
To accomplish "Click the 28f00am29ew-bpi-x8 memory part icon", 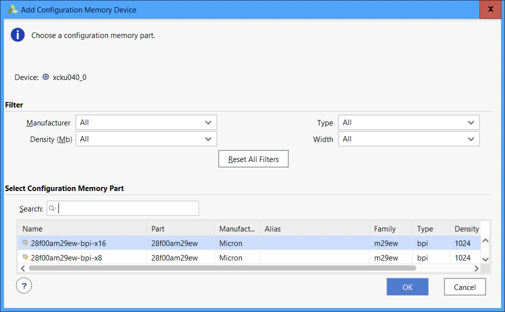I will (25, 257).
